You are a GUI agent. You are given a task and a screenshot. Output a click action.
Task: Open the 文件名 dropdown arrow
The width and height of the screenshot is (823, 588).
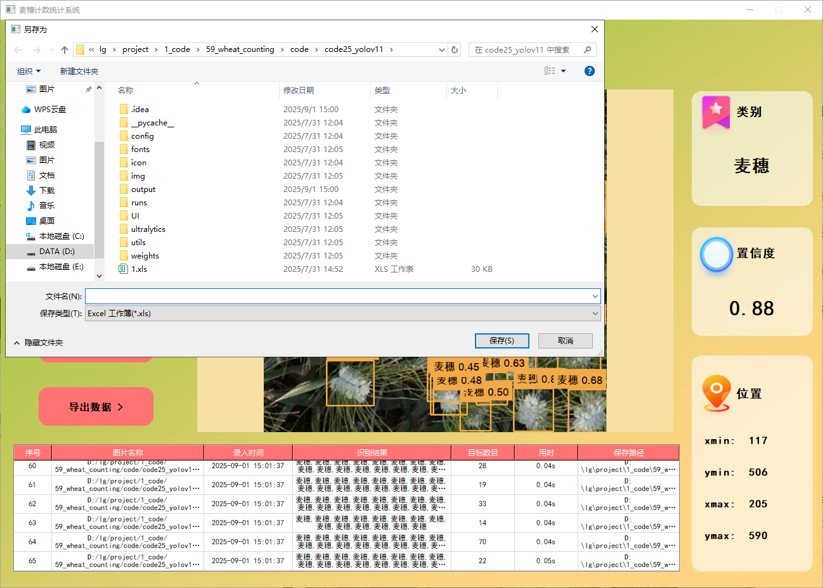click(595, 296)
